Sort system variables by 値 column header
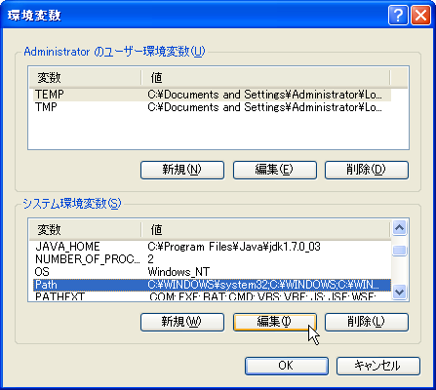436x390 pixels. pyautogui.click(x=265, y=230)
